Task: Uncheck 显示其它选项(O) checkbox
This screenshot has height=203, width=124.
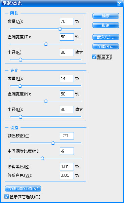Action: point(6,196)
